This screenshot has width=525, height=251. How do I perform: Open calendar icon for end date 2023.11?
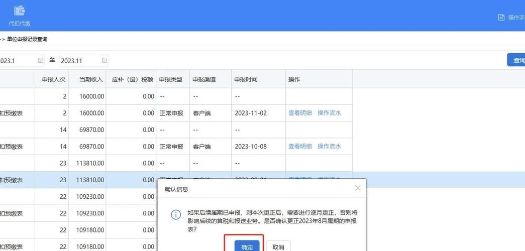pyautogui.click(x=104, y=60)
